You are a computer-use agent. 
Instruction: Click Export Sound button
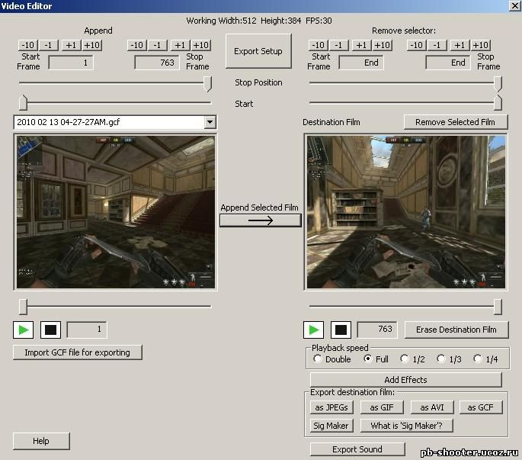(x=357, y=449)
